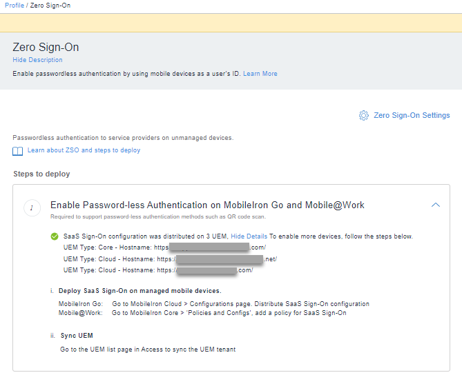This screenshot has width=462, height=375.
Task: Click the gear icon beside Zero Sign-On Settings
Action: click(364, 116)
